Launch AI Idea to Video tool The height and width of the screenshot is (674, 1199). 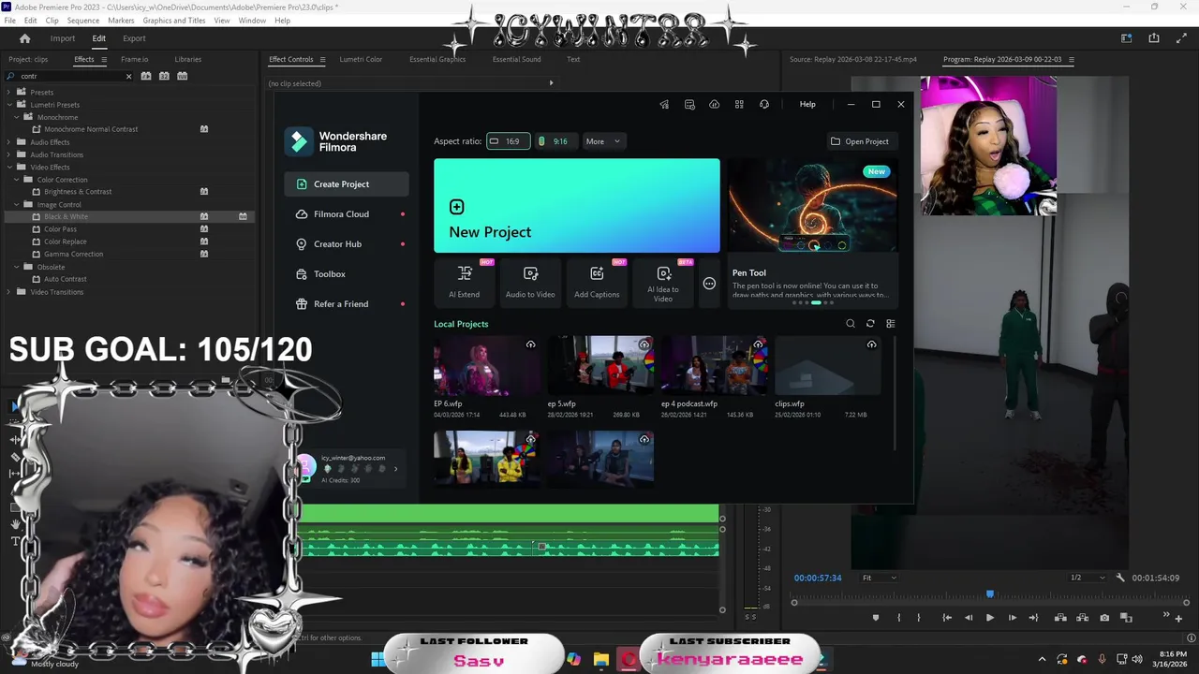coord(663,281)
